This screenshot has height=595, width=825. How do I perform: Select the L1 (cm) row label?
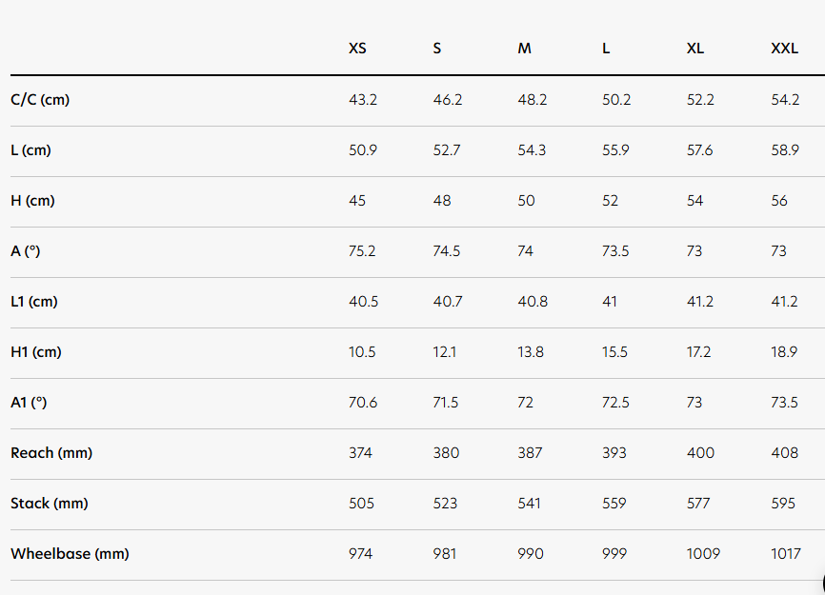point(34,302)
